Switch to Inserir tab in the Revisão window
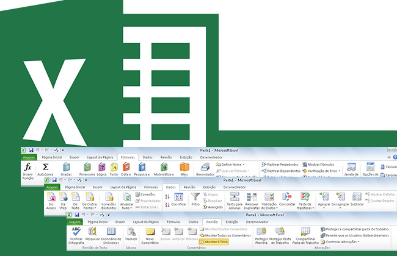 pos(120,222)
